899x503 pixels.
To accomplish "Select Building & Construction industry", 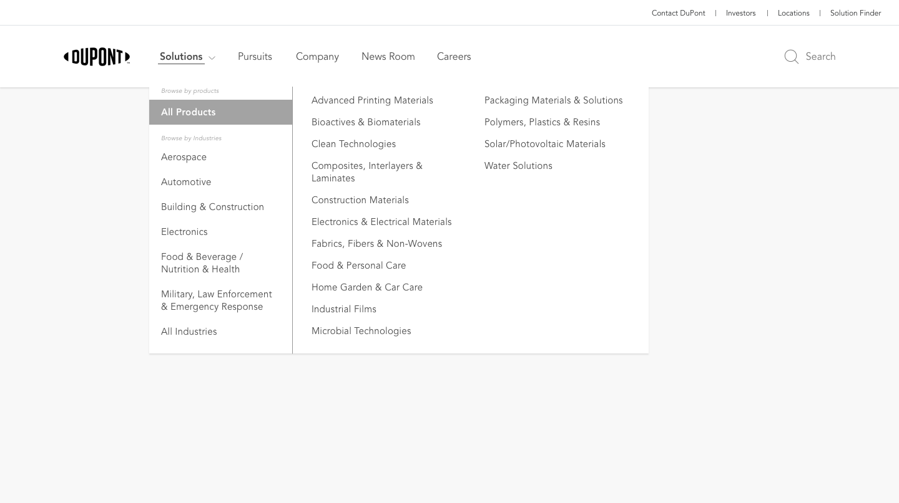I will tap(212, 207).
